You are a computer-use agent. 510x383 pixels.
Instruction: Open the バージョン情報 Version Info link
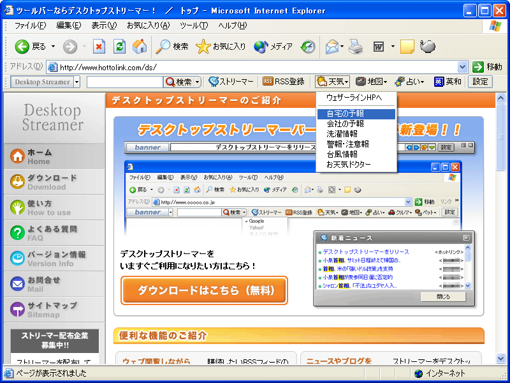pyautogui.click(x=55, y=259)
